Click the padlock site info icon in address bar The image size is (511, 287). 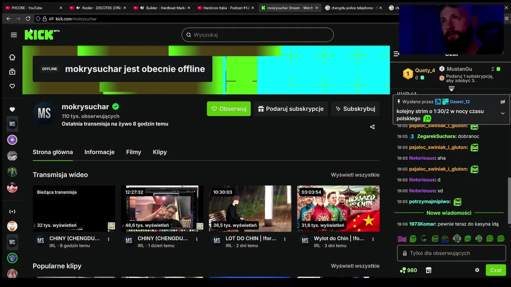(x=45, y=19)
